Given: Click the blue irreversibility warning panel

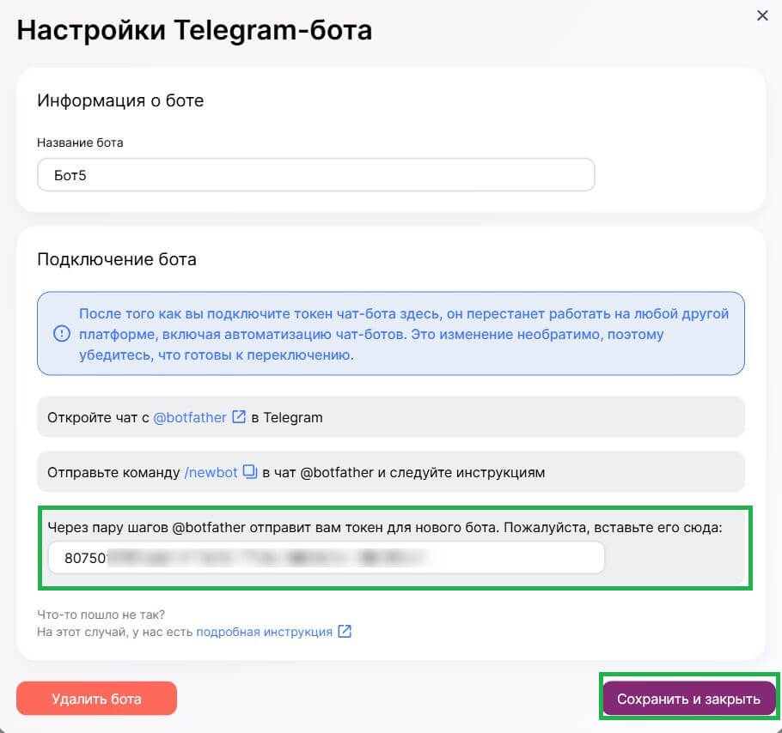Looking at the screenshot, I should tap(391, 332).
